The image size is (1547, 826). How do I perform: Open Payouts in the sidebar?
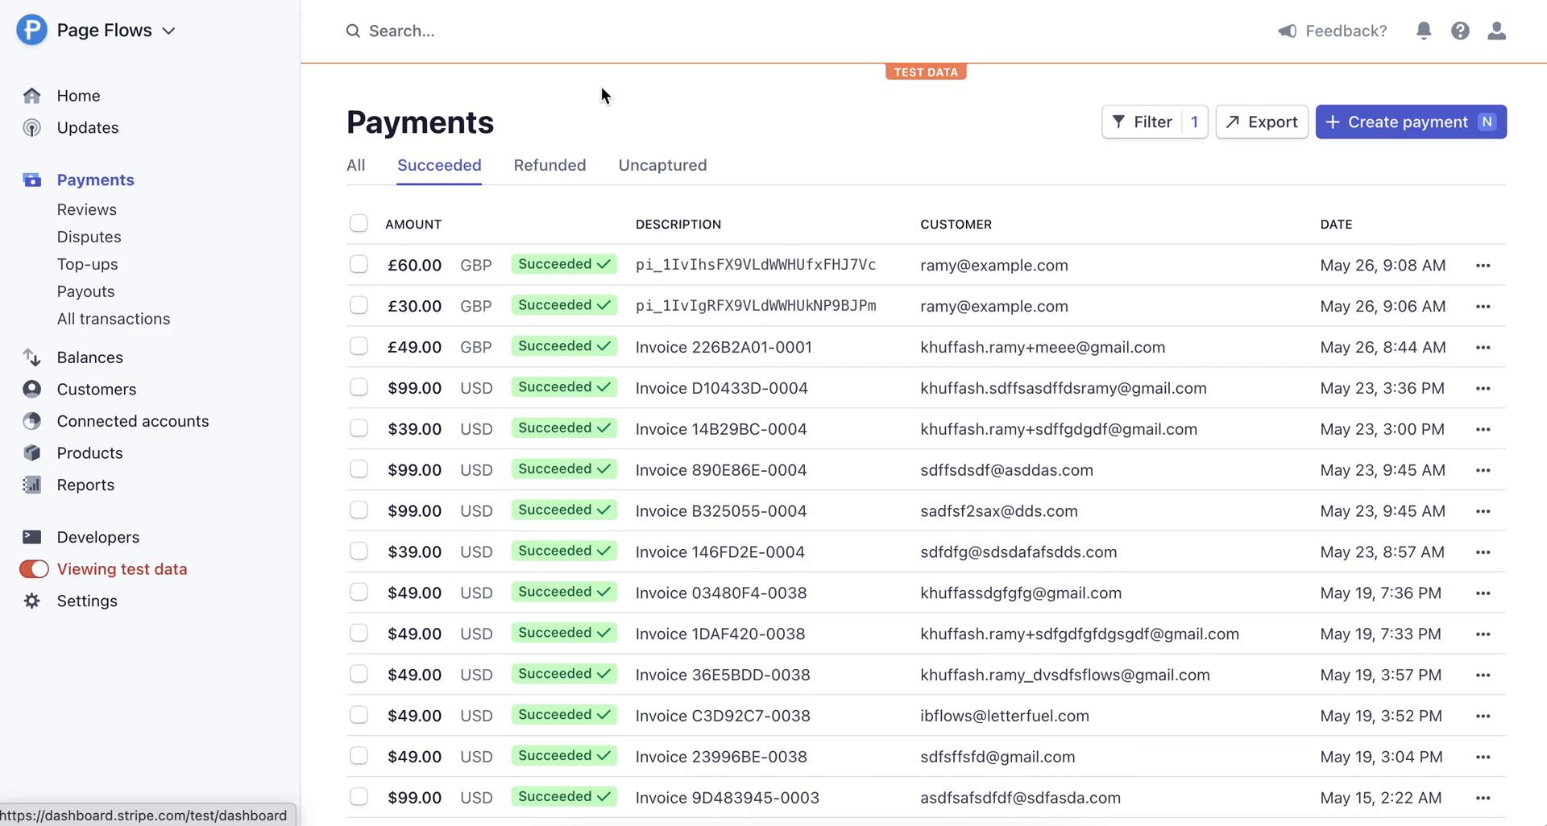pyautogui.click(x=86, y=291)
